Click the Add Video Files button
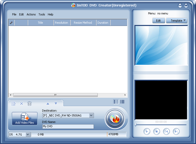Image resolution: width=196 pixels, height=144 pixels. coord(25,119)
